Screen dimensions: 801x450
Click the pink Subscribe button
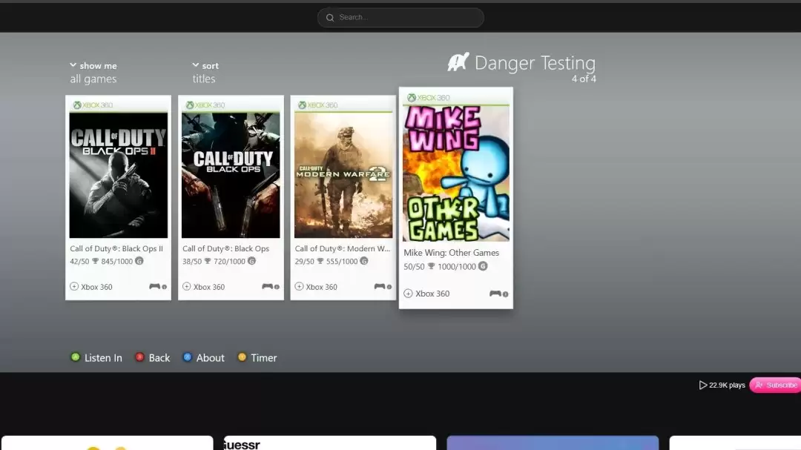pos(776,385)
